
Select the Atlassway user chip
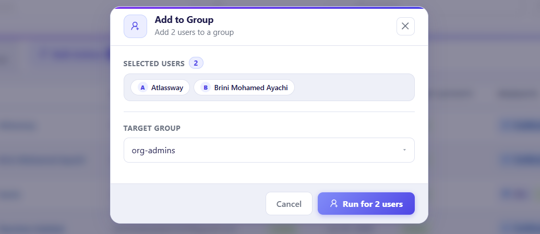160,88
